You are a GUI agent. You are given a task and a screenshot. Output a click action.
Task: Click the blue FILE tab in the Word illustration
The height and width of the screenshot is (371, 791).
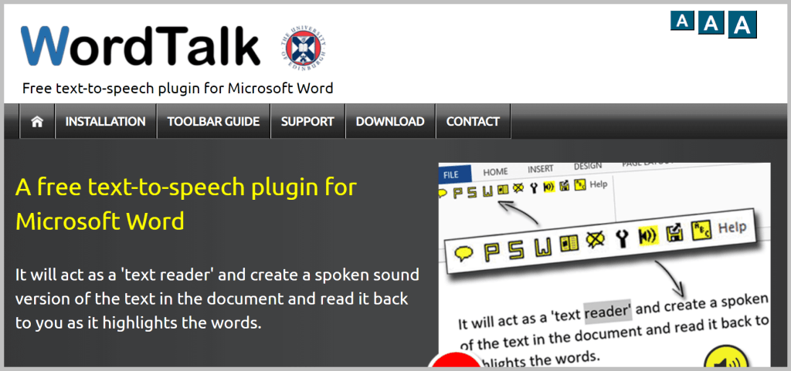(455, 174)
